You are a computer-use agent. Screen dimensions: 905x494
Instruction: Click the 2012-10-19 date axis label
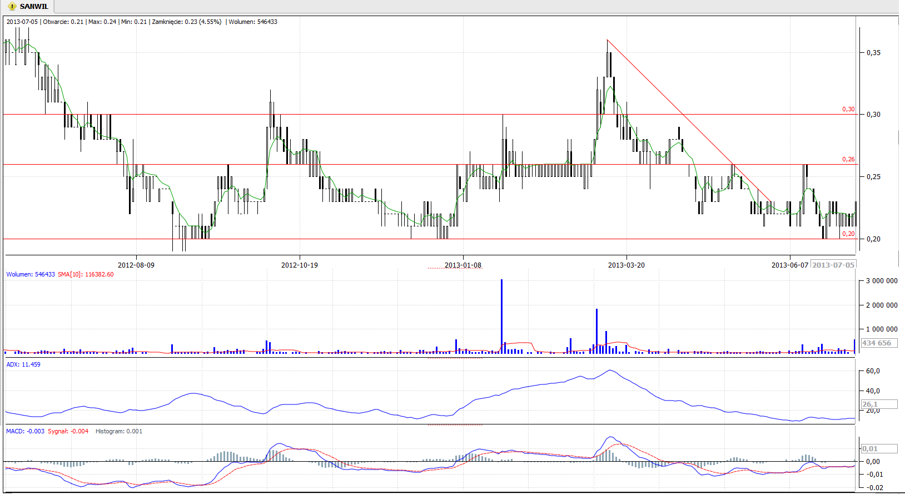point(300,265)
